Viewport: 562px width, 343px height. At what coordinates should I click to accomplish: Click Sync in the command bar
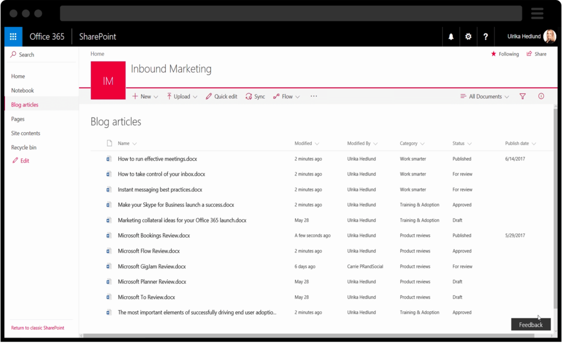click(x=255, y=97)
